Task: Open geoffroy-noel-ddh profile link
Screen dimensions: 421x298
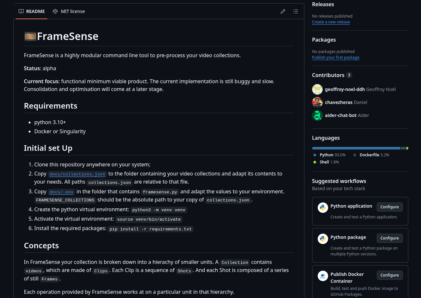Action: tap(345, 89)
